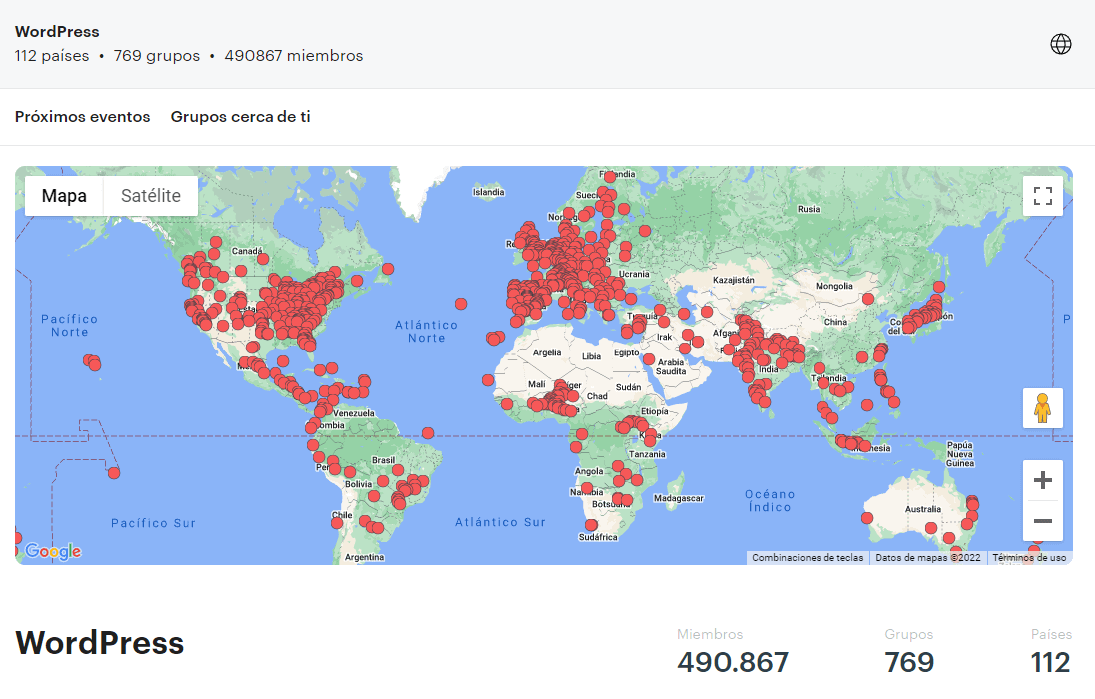Click the Kazajistán map label

[x=734, y=280]
